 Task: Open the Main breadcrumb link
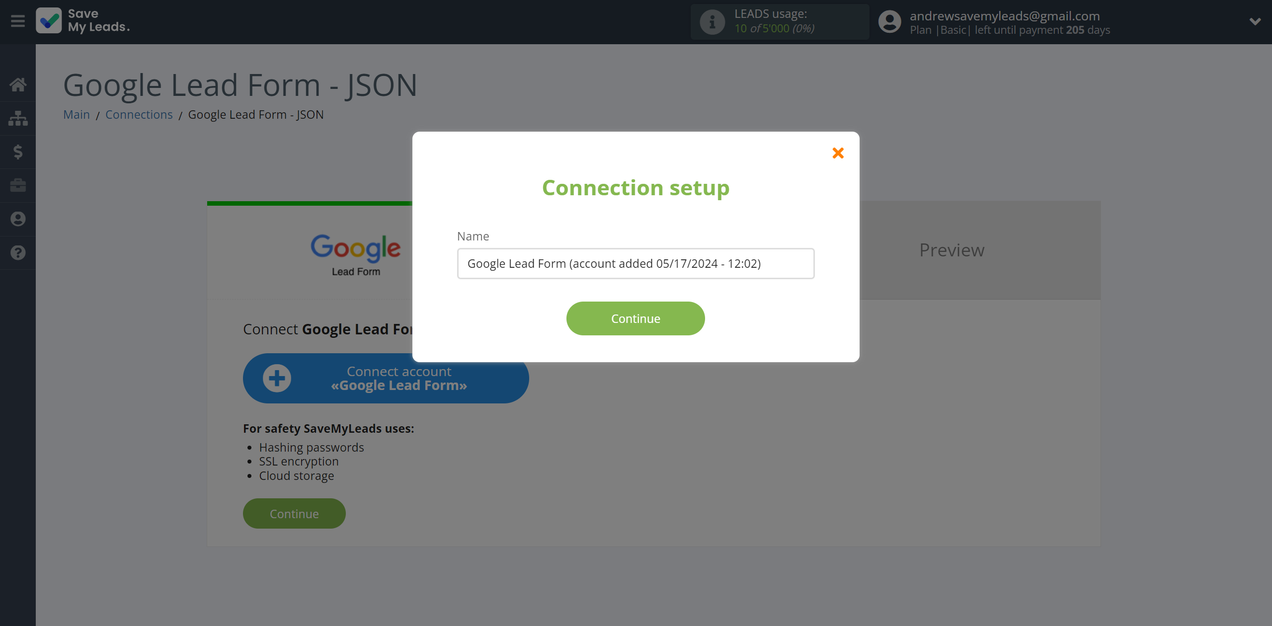point(77,115)
